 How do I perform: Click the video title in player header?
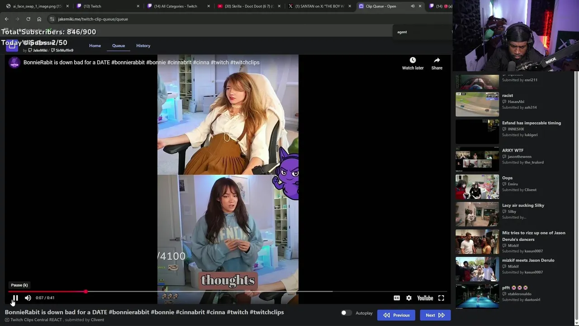[141, 62]
